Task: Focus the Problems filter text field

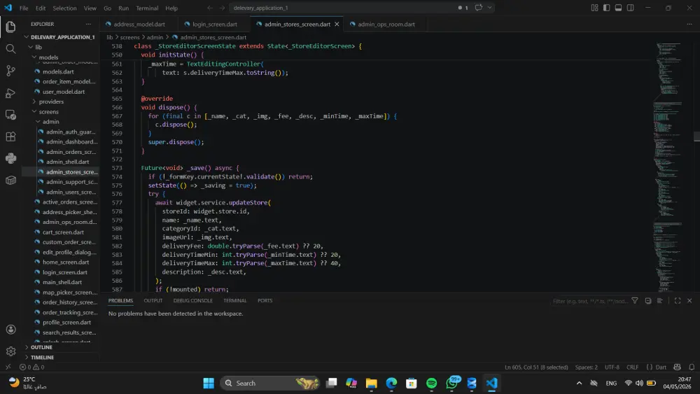Action: point(590,301)
